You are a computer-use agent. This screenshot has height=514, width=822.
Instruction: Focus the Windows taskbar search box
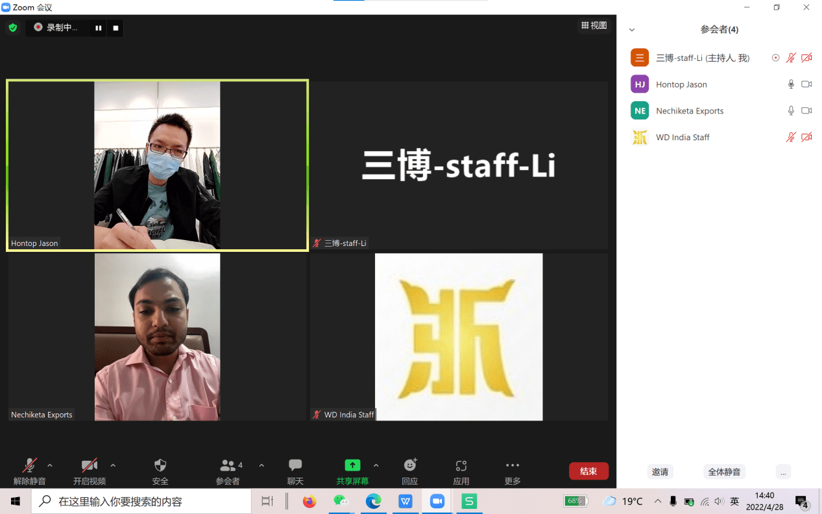[141, 501]
